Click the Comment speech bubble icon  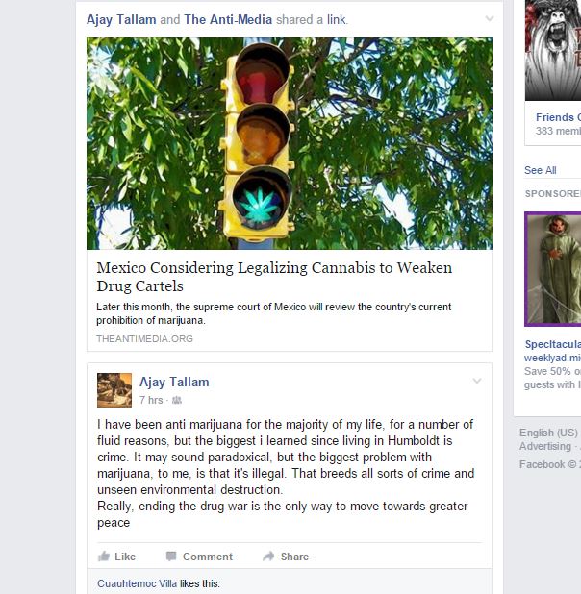[x=171, y=557]
